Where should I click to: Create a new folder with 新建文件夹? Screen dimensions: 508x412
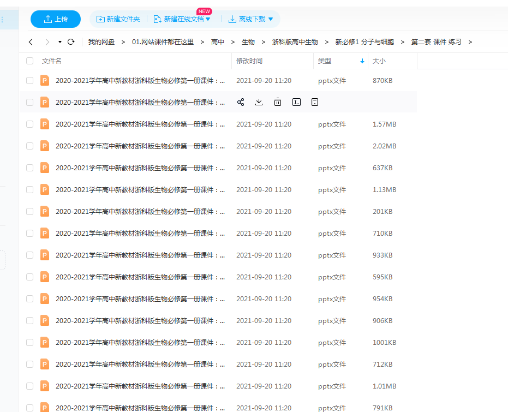tap(118, 19)
